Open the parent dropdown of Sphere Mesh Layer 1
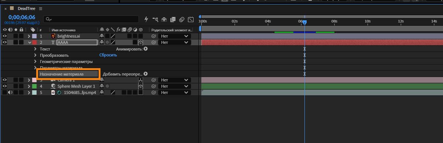Viewport: 443px width, 143px height. point(174,86)
